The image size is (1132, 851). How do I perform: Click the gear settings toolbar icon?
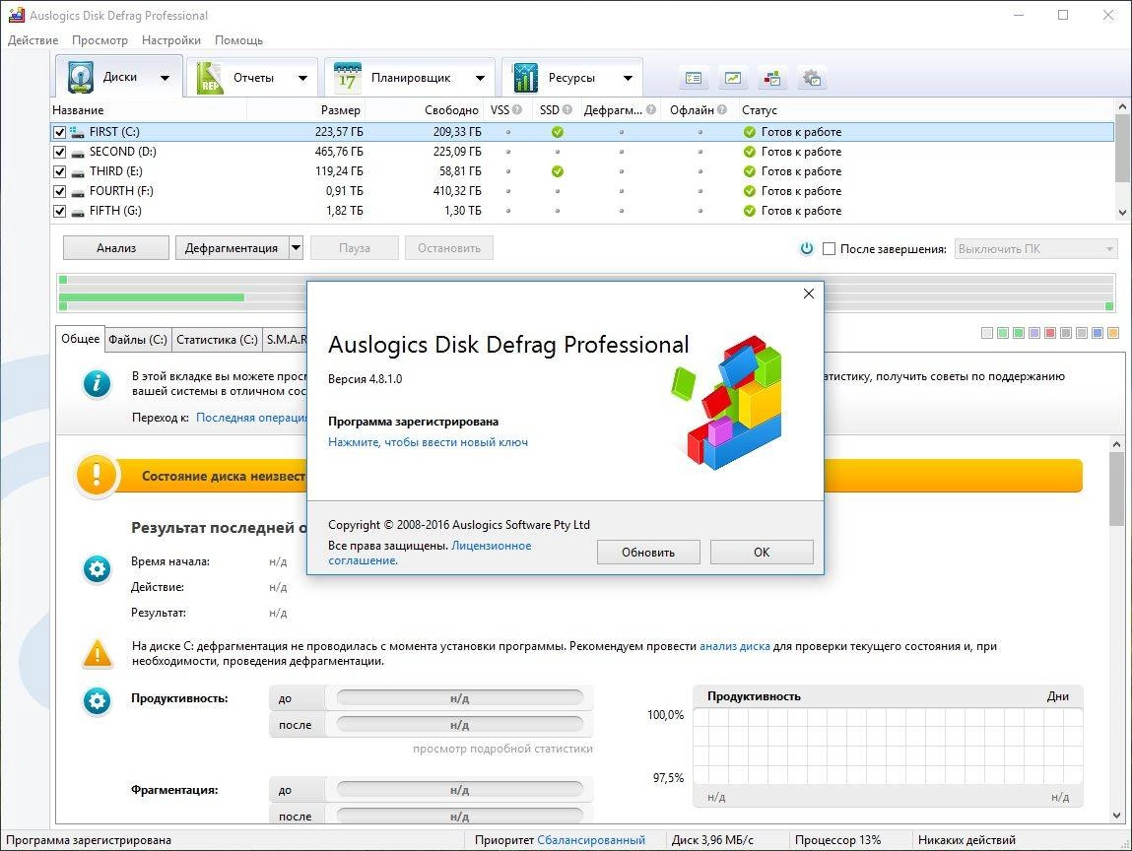[812, 78]
